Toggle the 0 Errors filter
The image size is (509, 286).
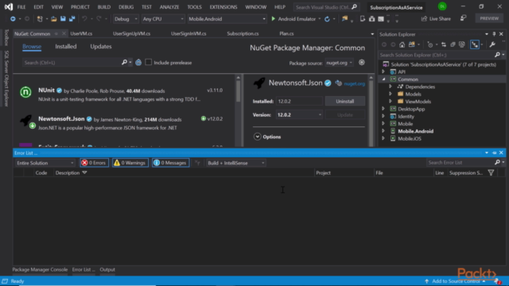[x=94, y=163]
